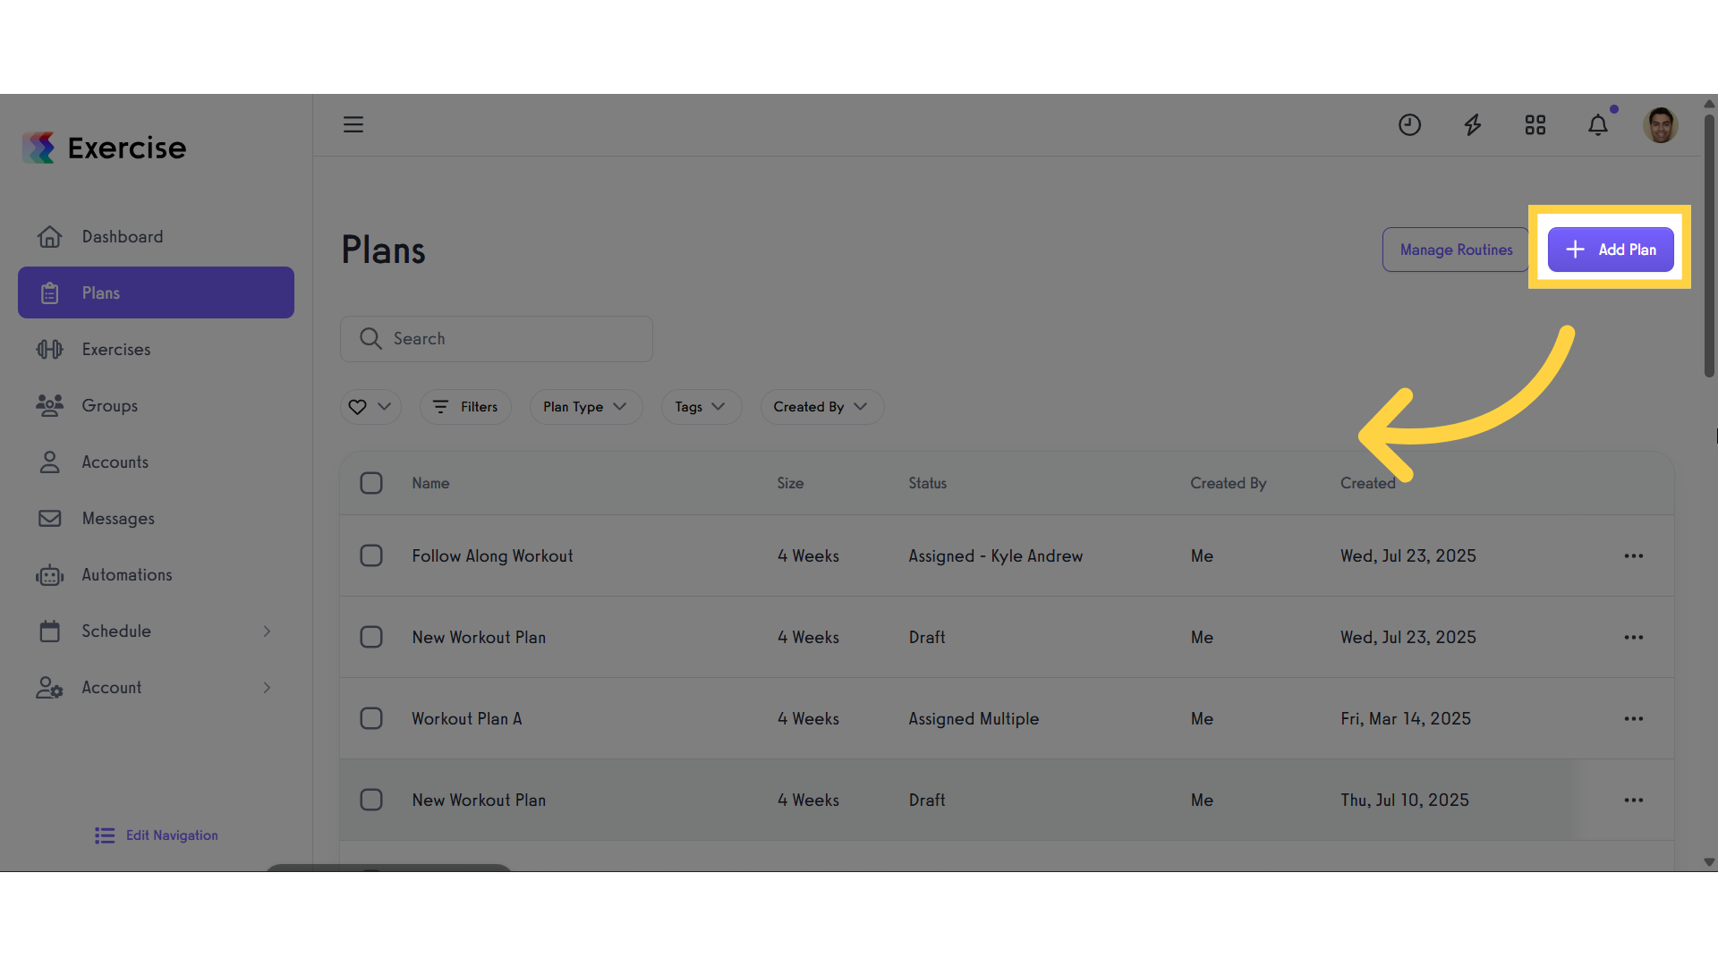The width and height of the screenshot is (1718, 966).
Task: Check the Draft plan from Jul 10 checkbox
Action: coord(371,800)
